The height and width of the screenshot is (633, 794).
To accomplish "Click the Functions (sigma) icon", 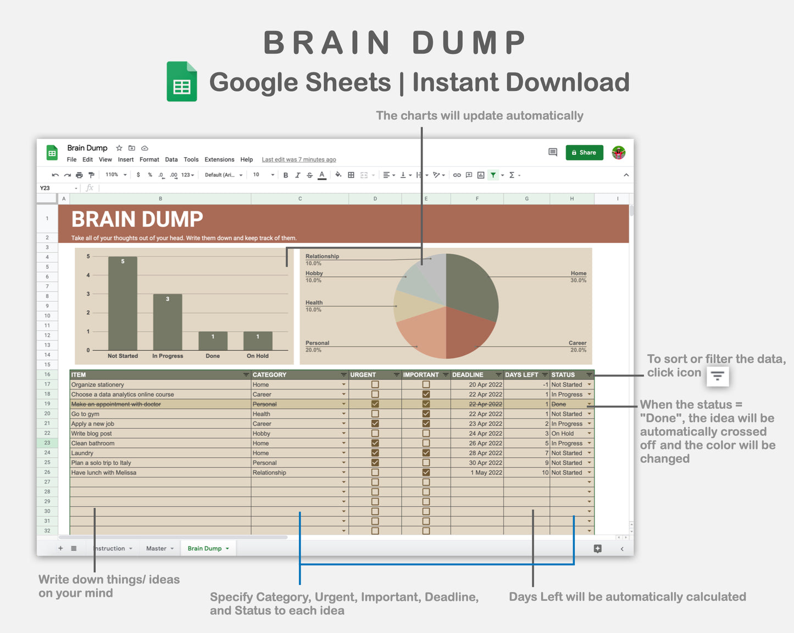I will coord(511,175).
